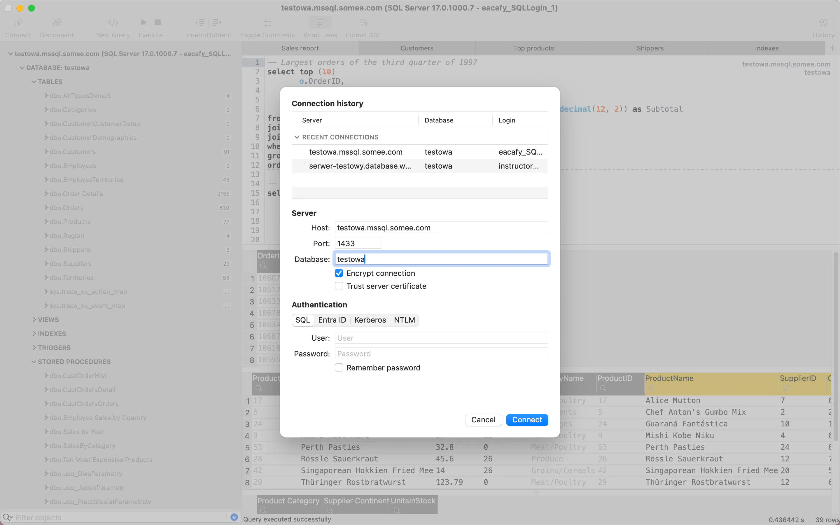840x525 pixels.
Task: Click the User input field
Action: [x=441, y=338]
